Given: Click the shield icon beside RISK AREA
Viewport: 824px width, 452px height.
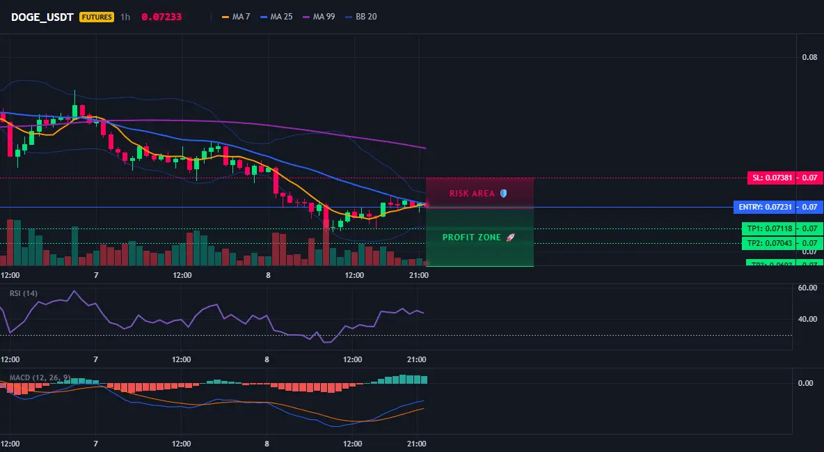Looking at the screenshot, I should click(x=503, y=194).
